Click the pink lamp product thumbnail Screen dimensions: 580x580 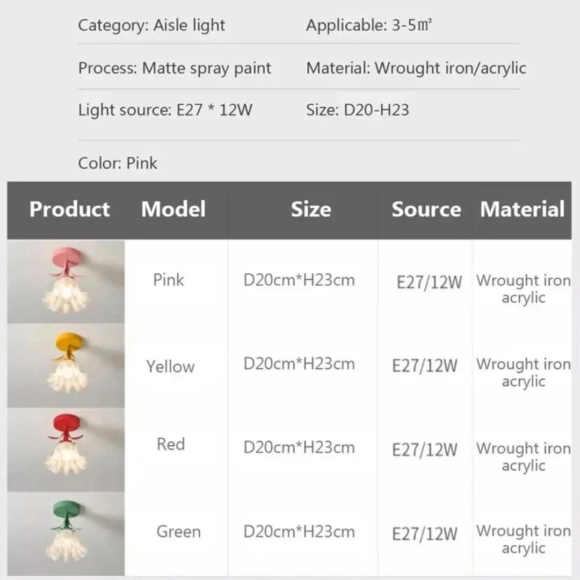click(x=66, y=281)
